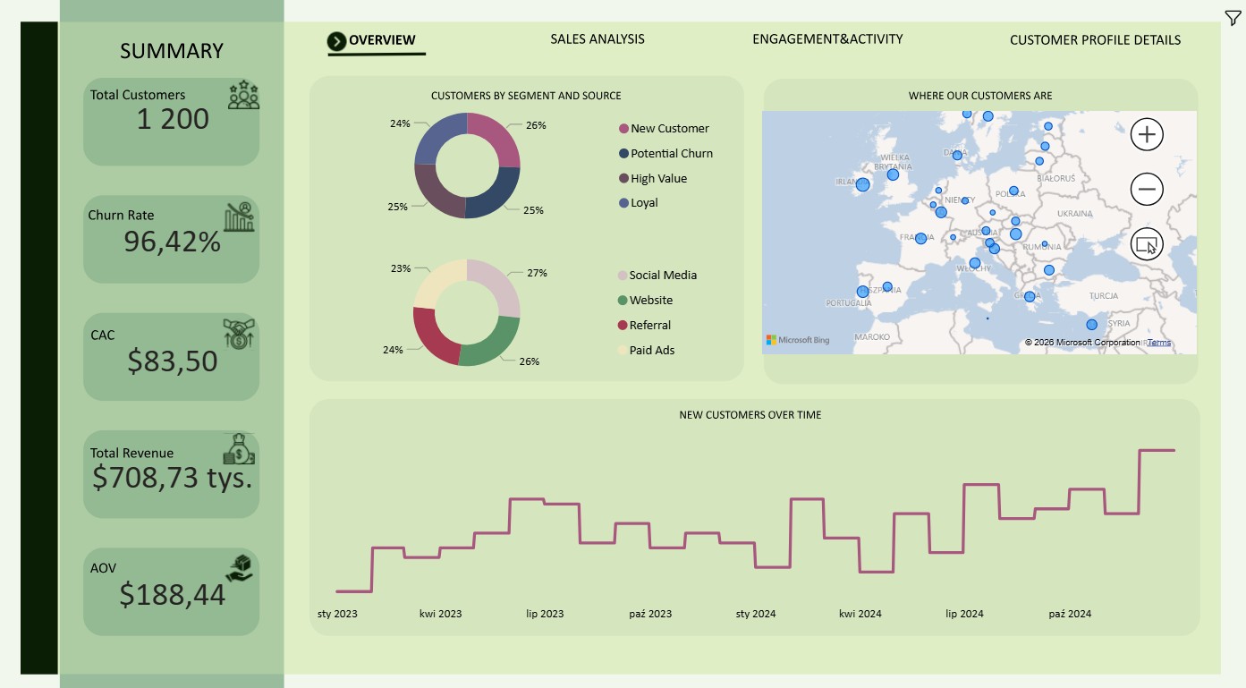
Task: Click the AOV box-in-hand icon
Action: click(240, 568)
